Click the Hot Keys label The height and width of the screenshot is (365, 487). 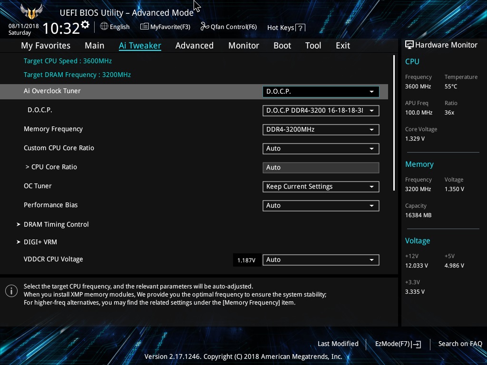(x=281, y=28)
